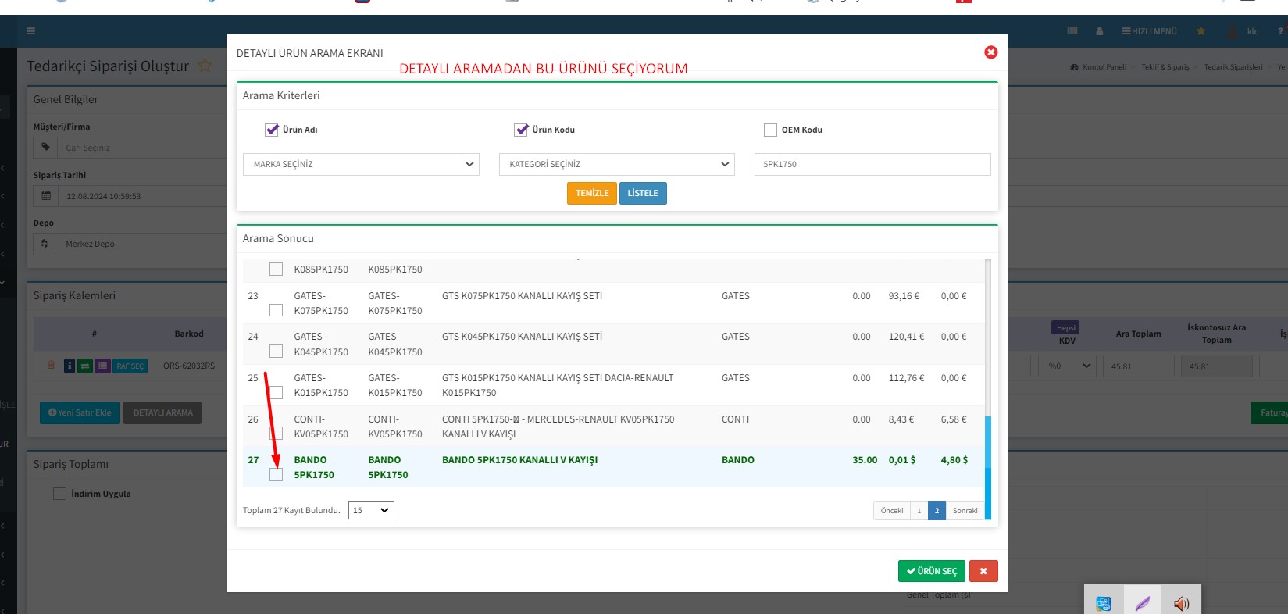Check the box for BANDO 5PK1750 row
1288x614 pixels.
tap(276, 474)
